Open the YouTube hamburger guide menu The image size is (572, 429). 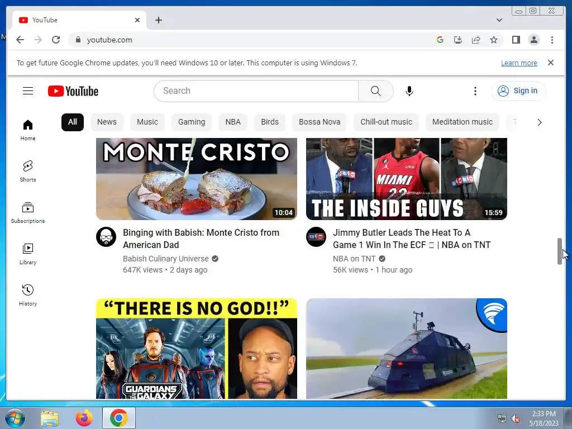coord(28,91)
